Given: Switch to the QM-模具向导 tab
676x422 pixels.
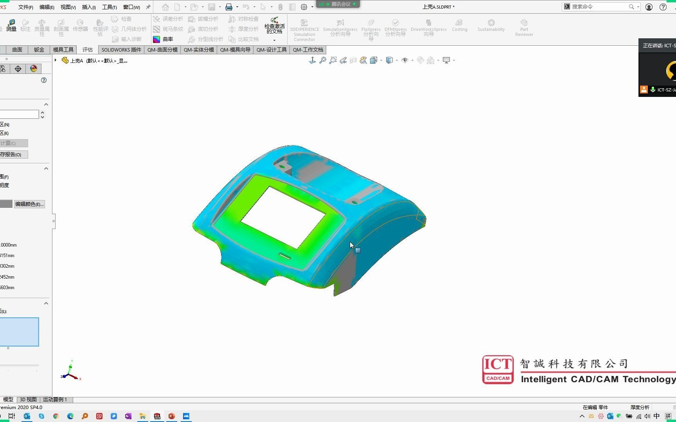Looking at the screenshot, I should click(x=235, y=50).
